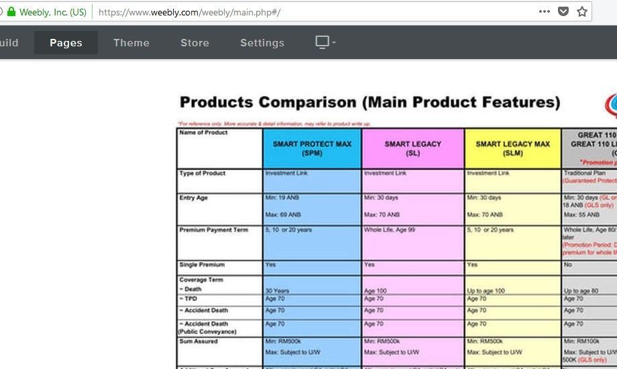617x369 pixels.
Task: Switch to the Build tab
Action: pyautogui.click(x=9, y=43)
